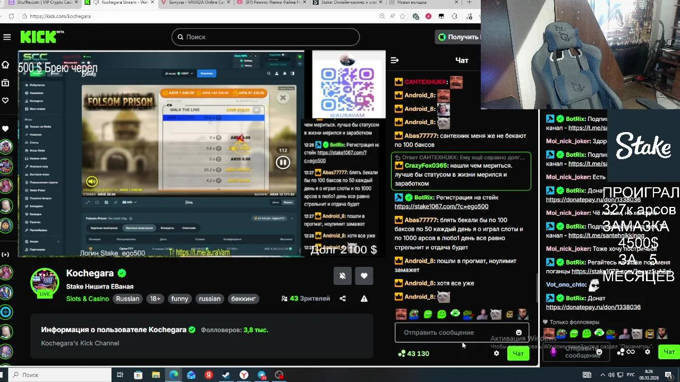Add page to favorites with star icon
Image resolution: width=680 pixels, height=382 pixels.
(x=403, y=16)
